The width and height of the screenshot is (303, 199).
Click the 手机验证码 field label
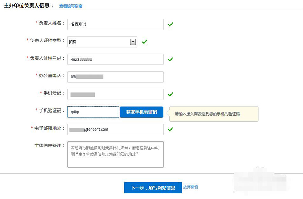[52, 111]
